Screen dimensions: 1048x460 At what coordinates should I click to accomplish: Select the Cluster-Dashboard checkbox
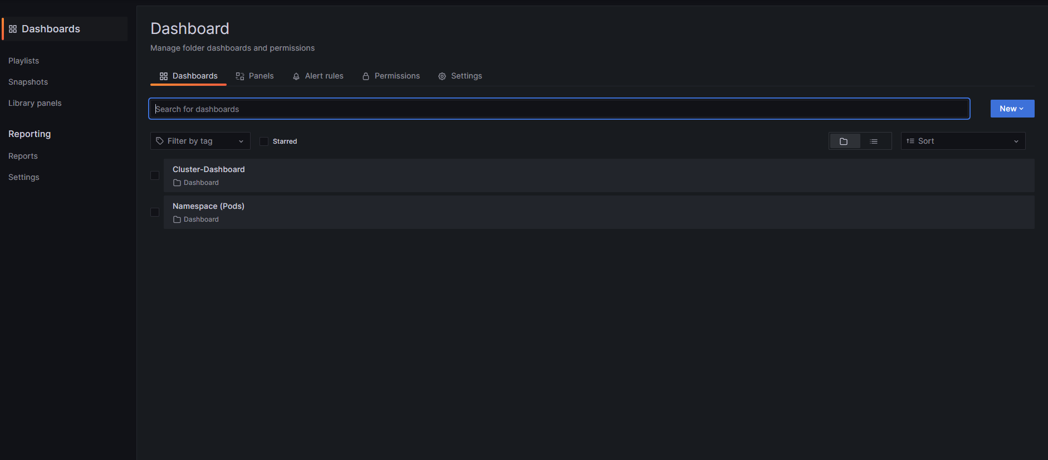coord(155,175)
